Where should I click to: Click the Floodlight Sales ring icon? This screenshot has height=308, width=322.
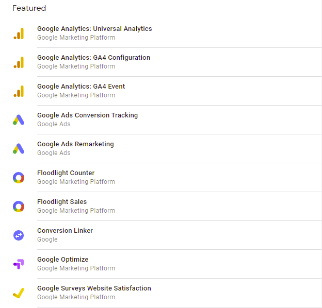coord(19,207)
